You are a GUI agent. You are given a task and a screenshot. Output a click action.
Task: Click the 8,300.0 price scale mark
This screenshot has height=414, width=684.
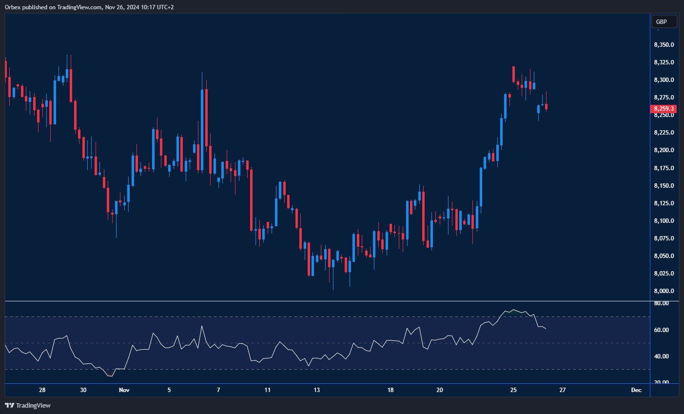point(664,80)
